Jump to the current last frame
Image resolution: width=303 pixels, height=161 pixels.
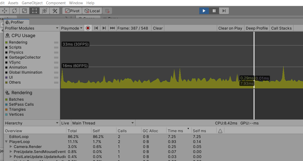[112, 28]
